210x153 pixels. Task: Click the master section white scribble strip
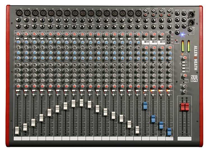pos(185,138)
